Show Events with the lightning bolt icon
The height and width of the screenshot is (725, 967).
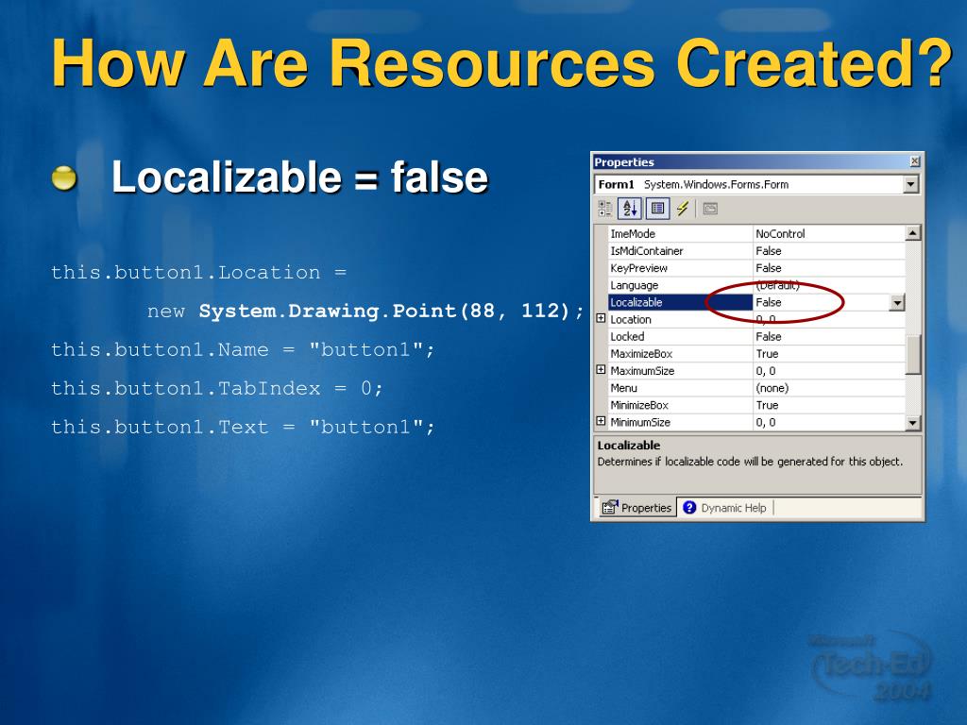tap(682, 209)
